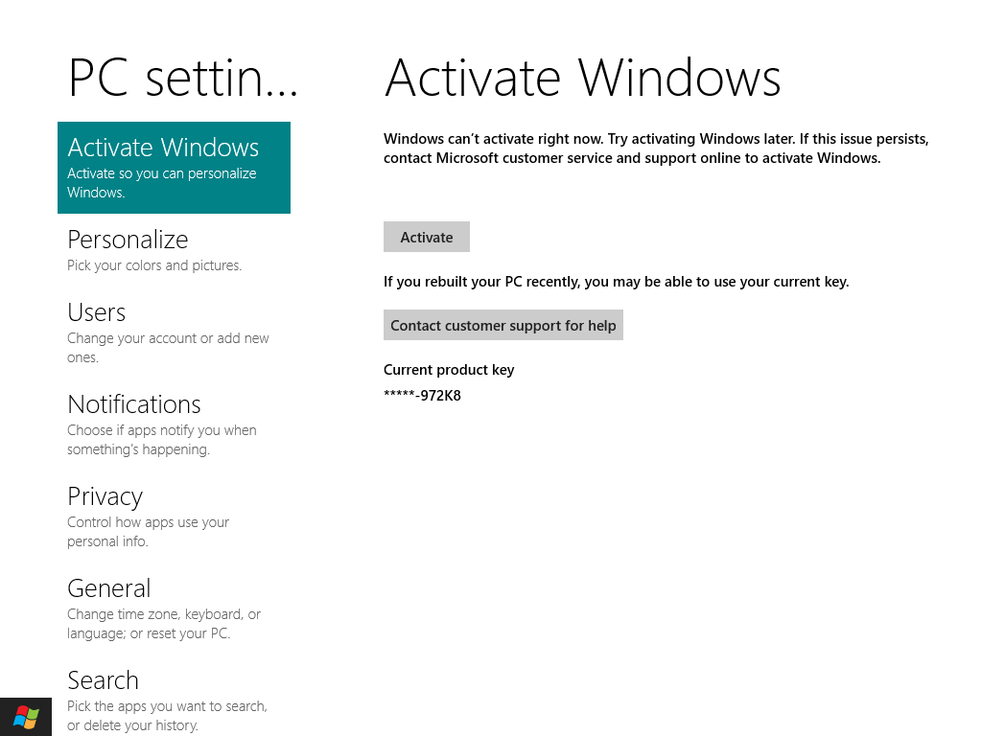
Task: Click 'Pick the apps you want to search' text
Action: [x=167, y=716]
